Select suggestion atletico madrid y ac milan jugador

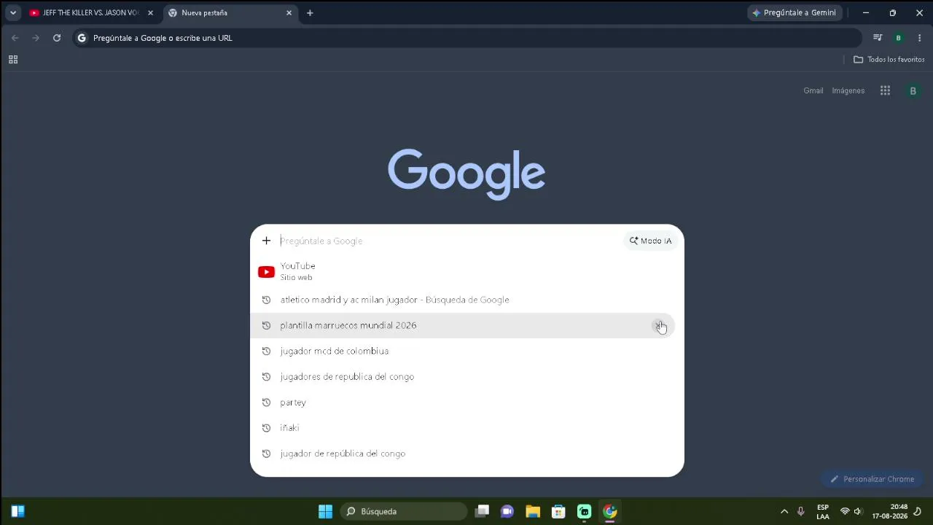[467, 300]
